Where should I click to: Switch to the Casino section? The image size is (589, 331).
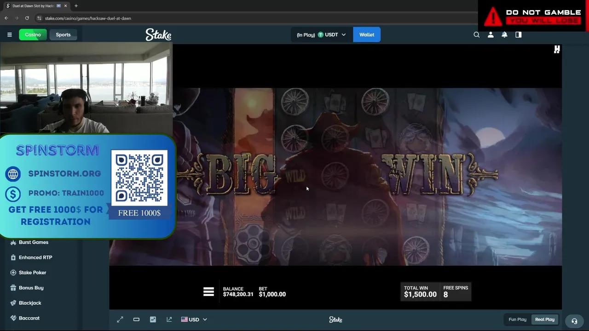coord(33,34)
